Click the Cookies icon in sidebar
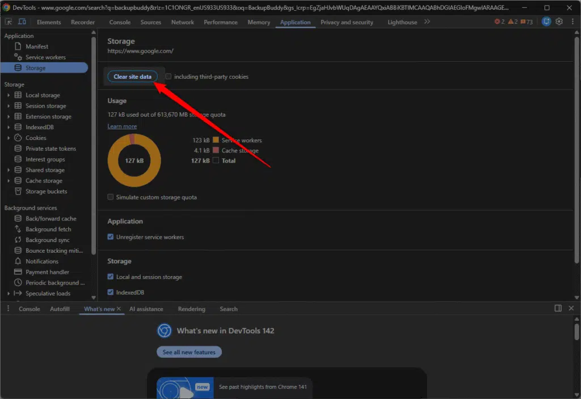Screen dimensions: 581x399 tap(18, 138)
